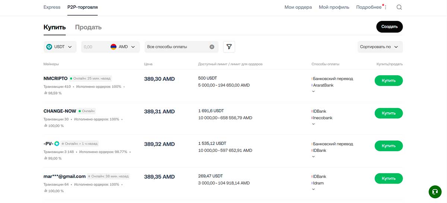
Task: Expand payment methods for mar***@gmail.com
Action: tap(313, 189)
